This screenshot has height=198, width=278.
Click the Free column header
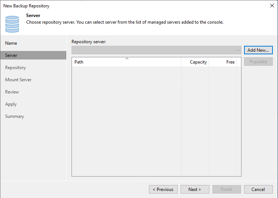[230, 62]
